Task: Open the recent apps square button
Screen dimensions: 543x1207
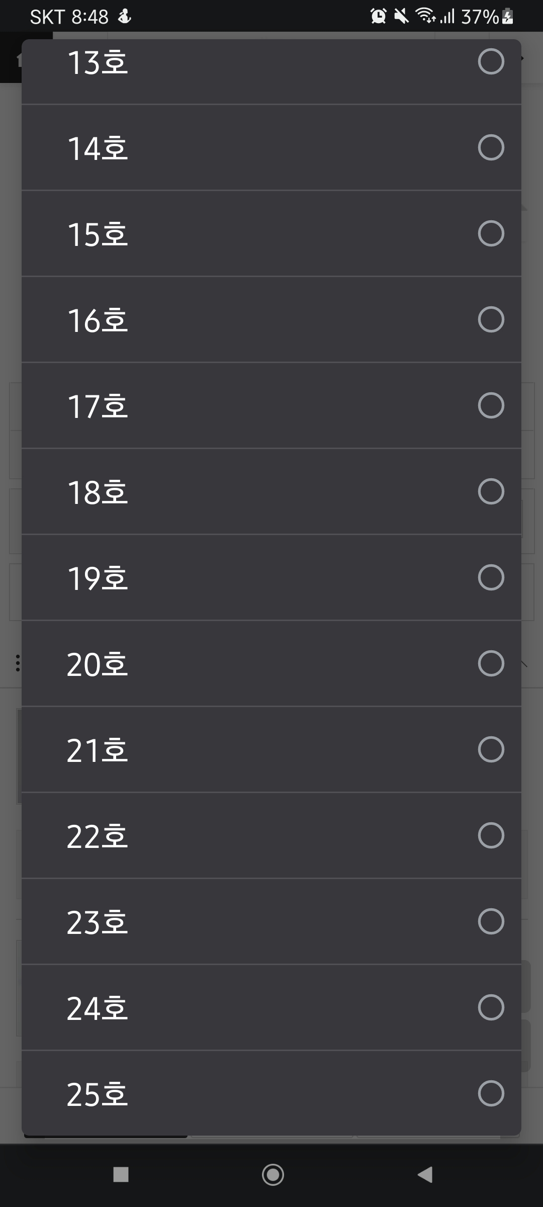Action: pos(121,1175)
